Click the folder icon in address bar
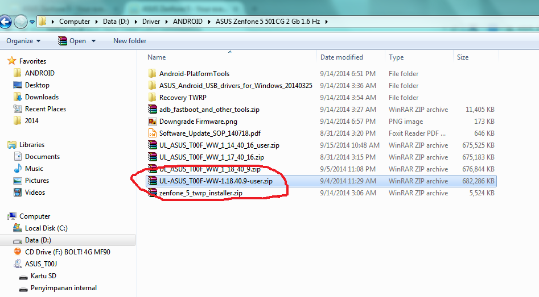This screenshot has width=539, height=297. pos(42,21)
